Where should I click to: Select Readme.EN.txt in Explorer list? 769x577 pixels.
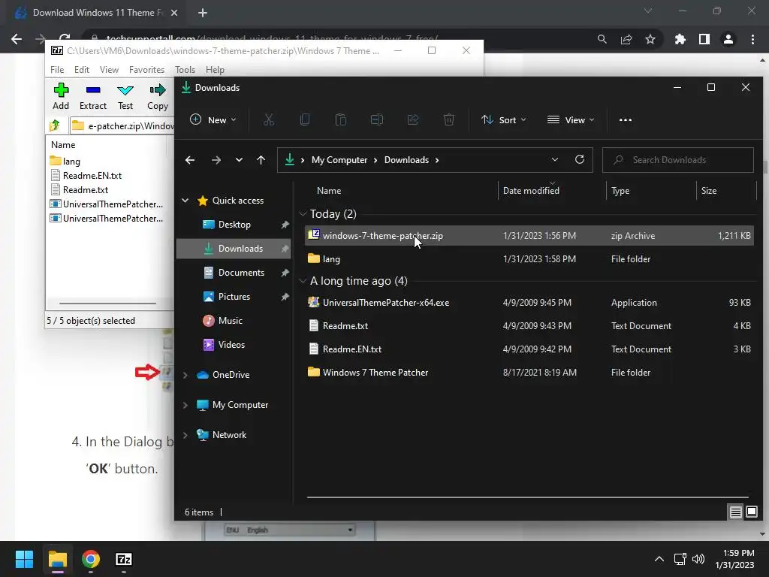pyautogui.click(x=529, y=349)
